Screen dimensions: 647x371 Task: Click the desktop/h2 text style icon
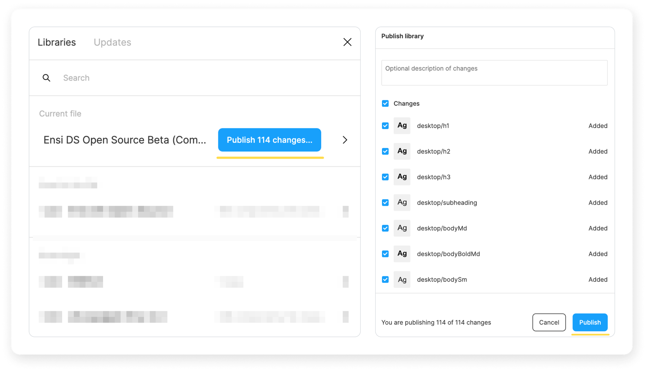(x=402, y=151)
